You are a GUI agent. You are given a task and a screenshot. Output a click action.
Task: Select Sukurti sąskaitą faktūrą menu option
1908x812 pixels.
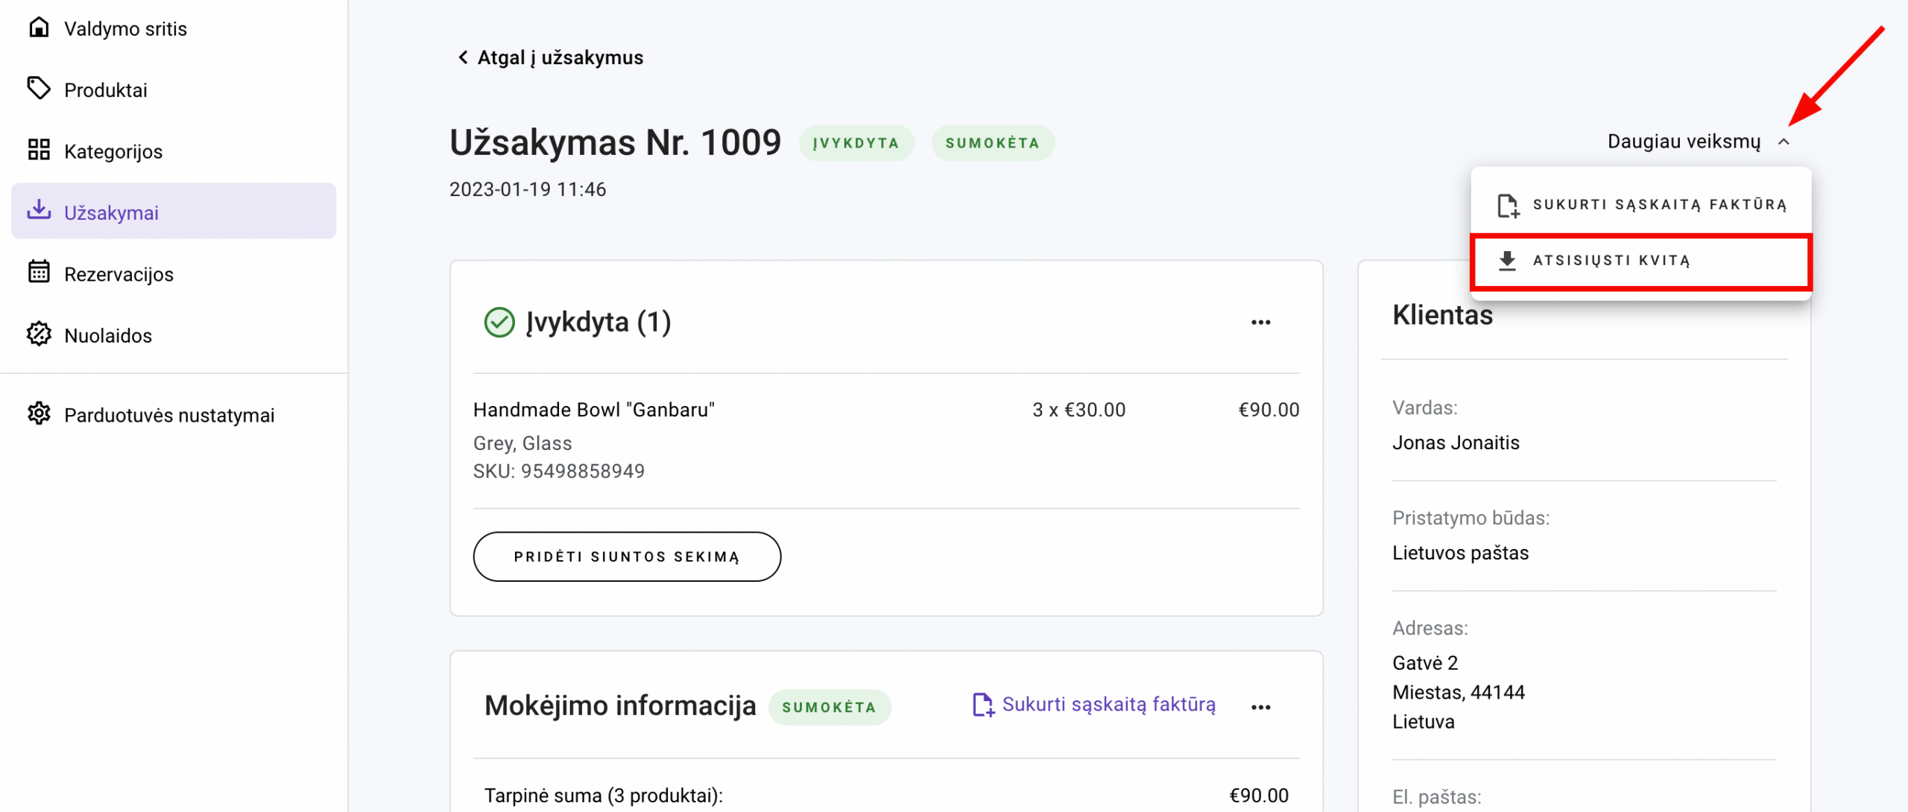click(x=1641, y=205)
